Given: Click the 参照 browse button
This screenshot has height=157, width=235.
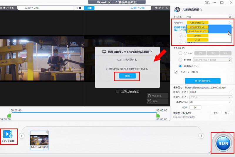Looking at the screenshot, I should [216, 113].
